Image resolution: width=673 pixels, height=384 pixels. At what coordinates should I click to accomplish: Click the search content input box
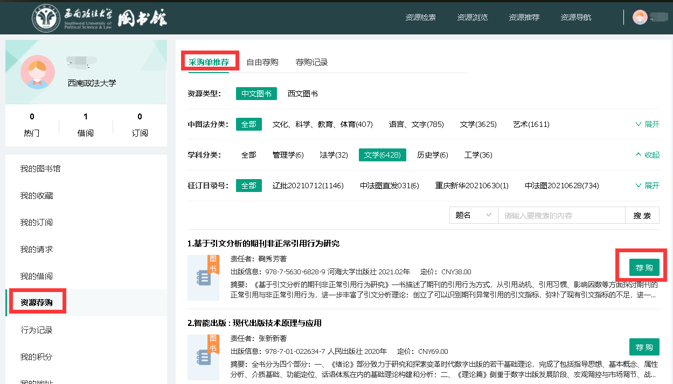point(561,215)
